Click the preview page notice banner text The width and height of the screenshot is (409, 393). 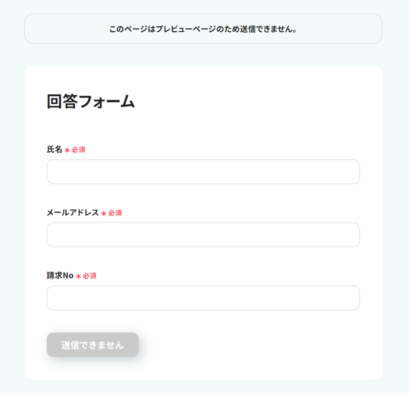(x=203, y=29)
